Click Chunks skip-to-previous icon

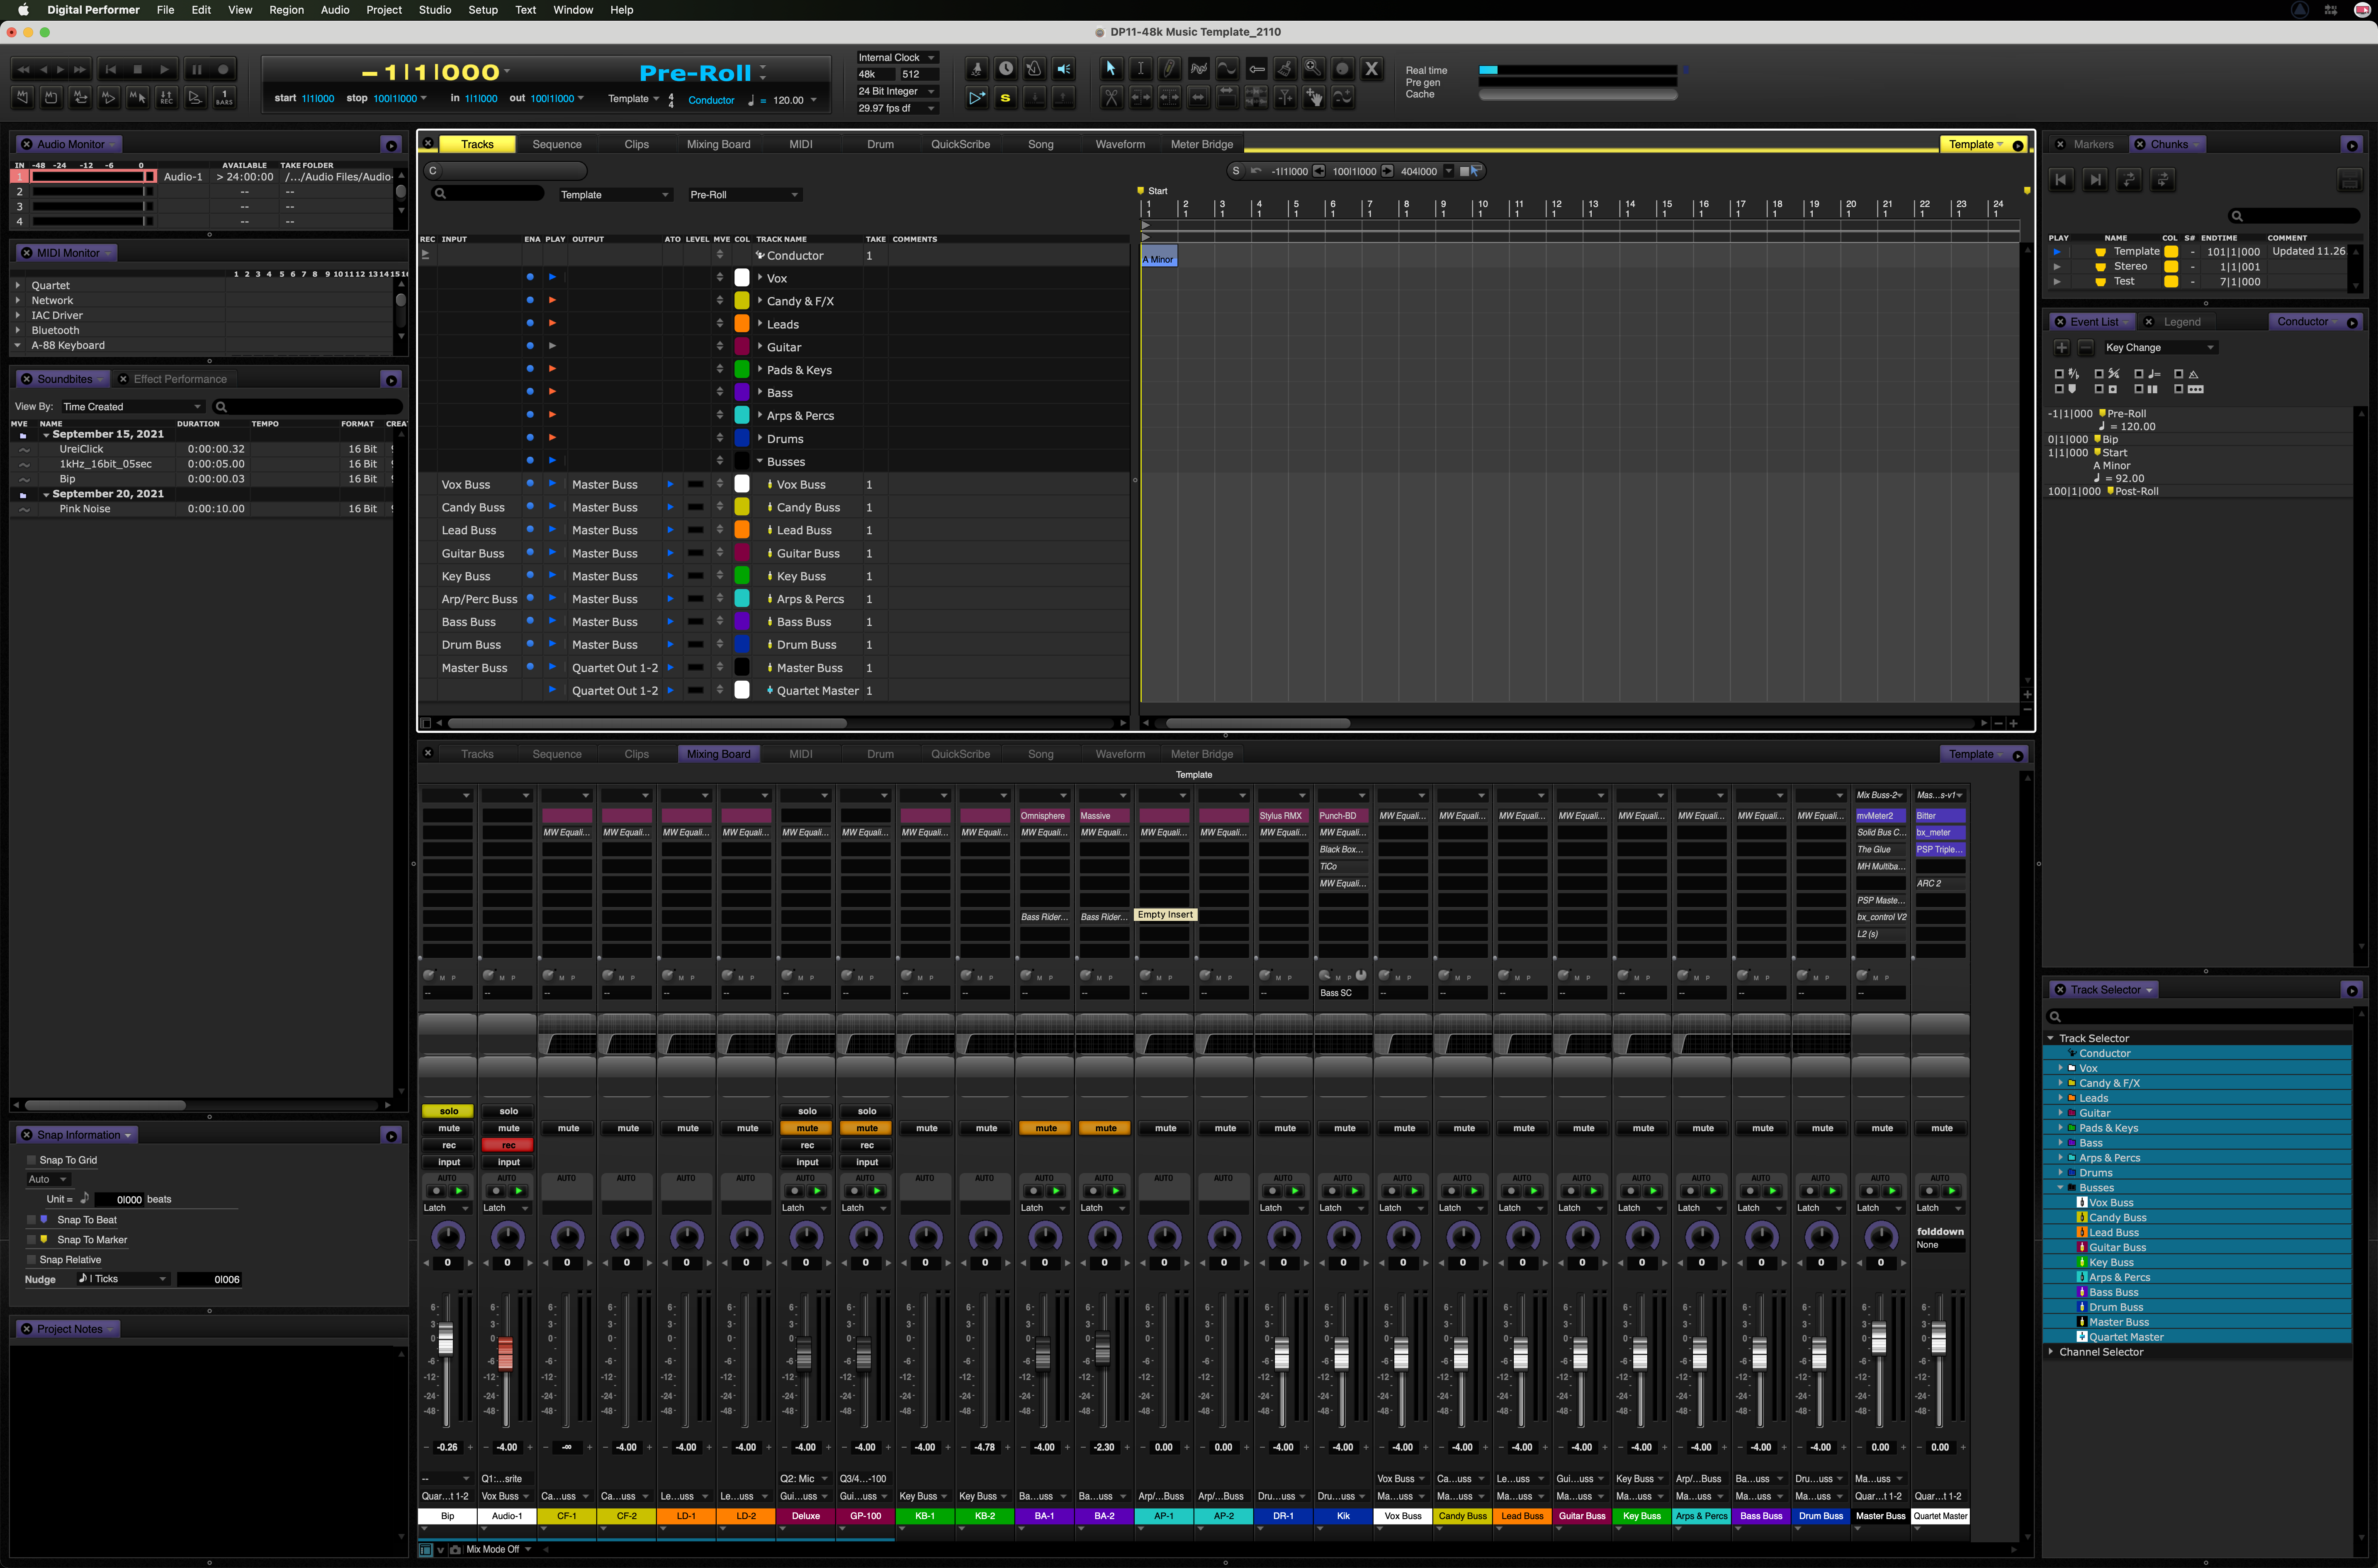2061,180
